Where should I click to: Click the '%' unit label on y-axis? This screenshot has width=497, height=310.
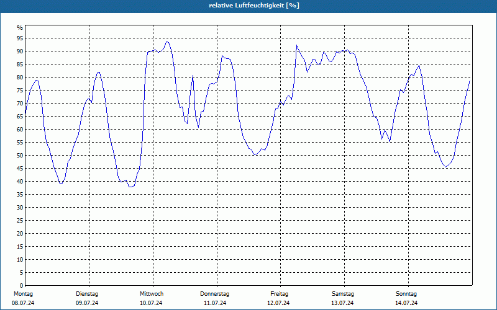(20, 28)
